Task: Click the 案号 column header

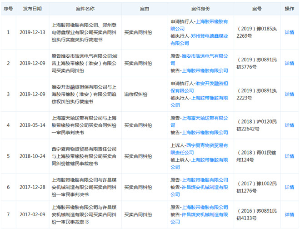Action: 257,9
